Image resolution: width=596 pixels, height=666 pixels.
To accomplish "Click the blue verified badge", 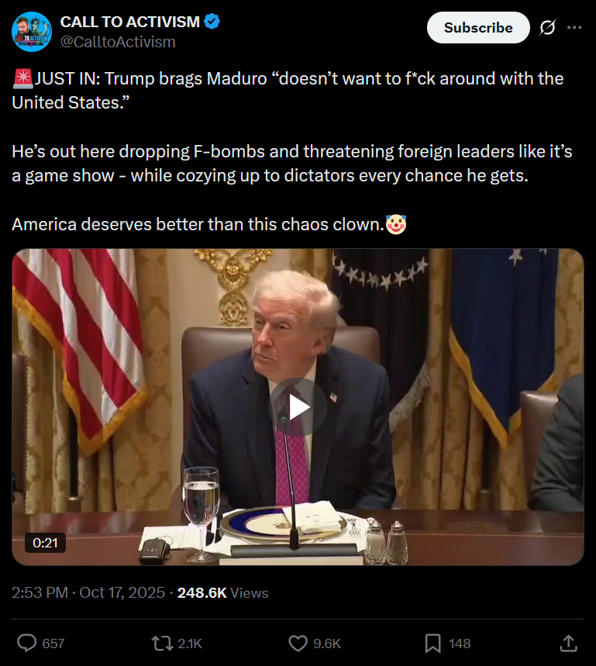I will pyautogui.click(x=212, y=21).
